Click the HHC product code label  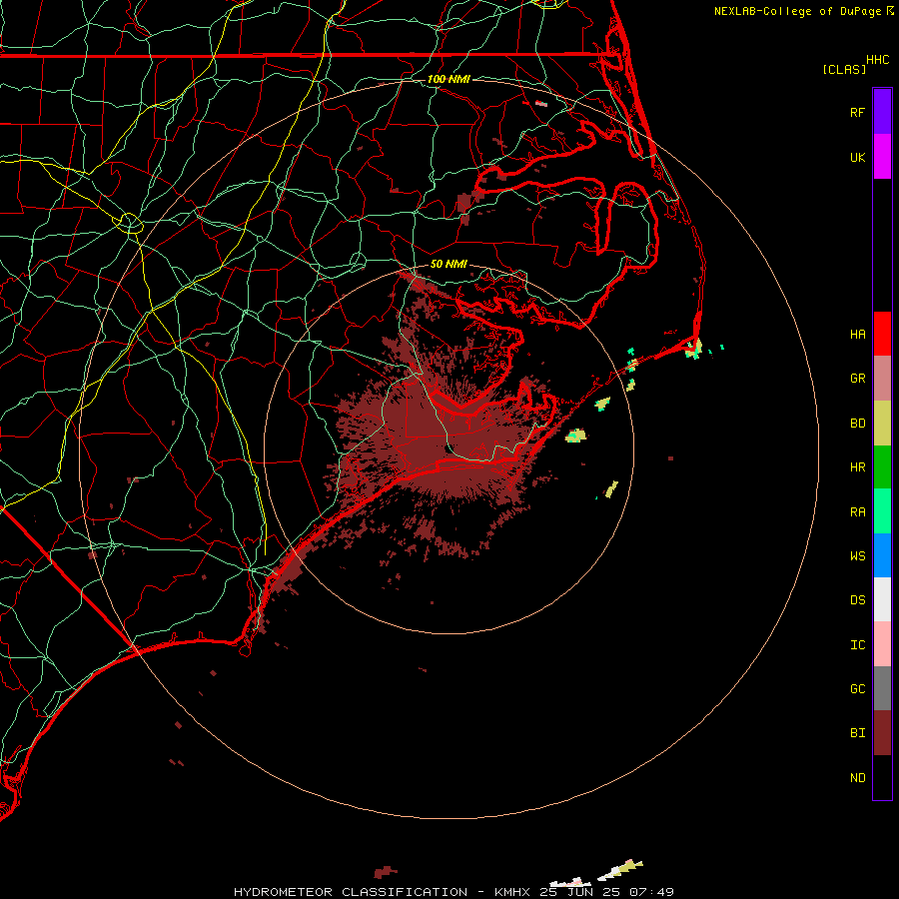click(x=877, y=60)
